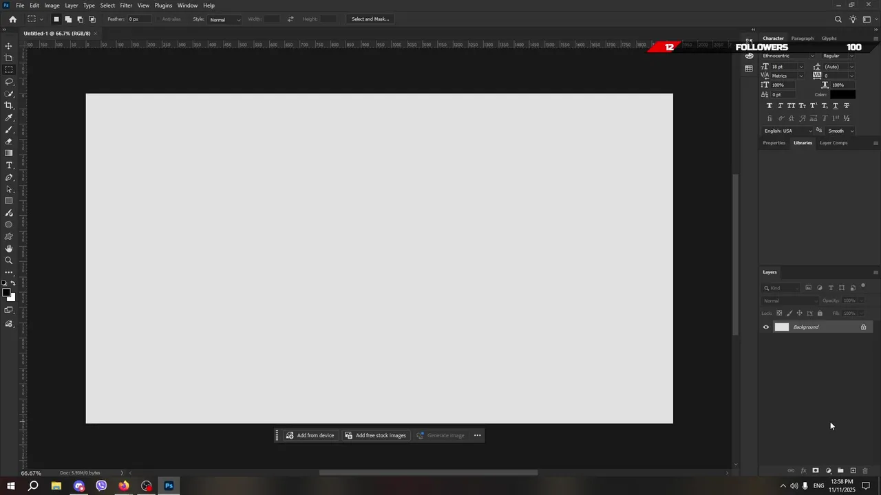The height and width of the screenshot is (495, 881).
Task: Toggle layer filtering on or off
Action: point(863,286)
